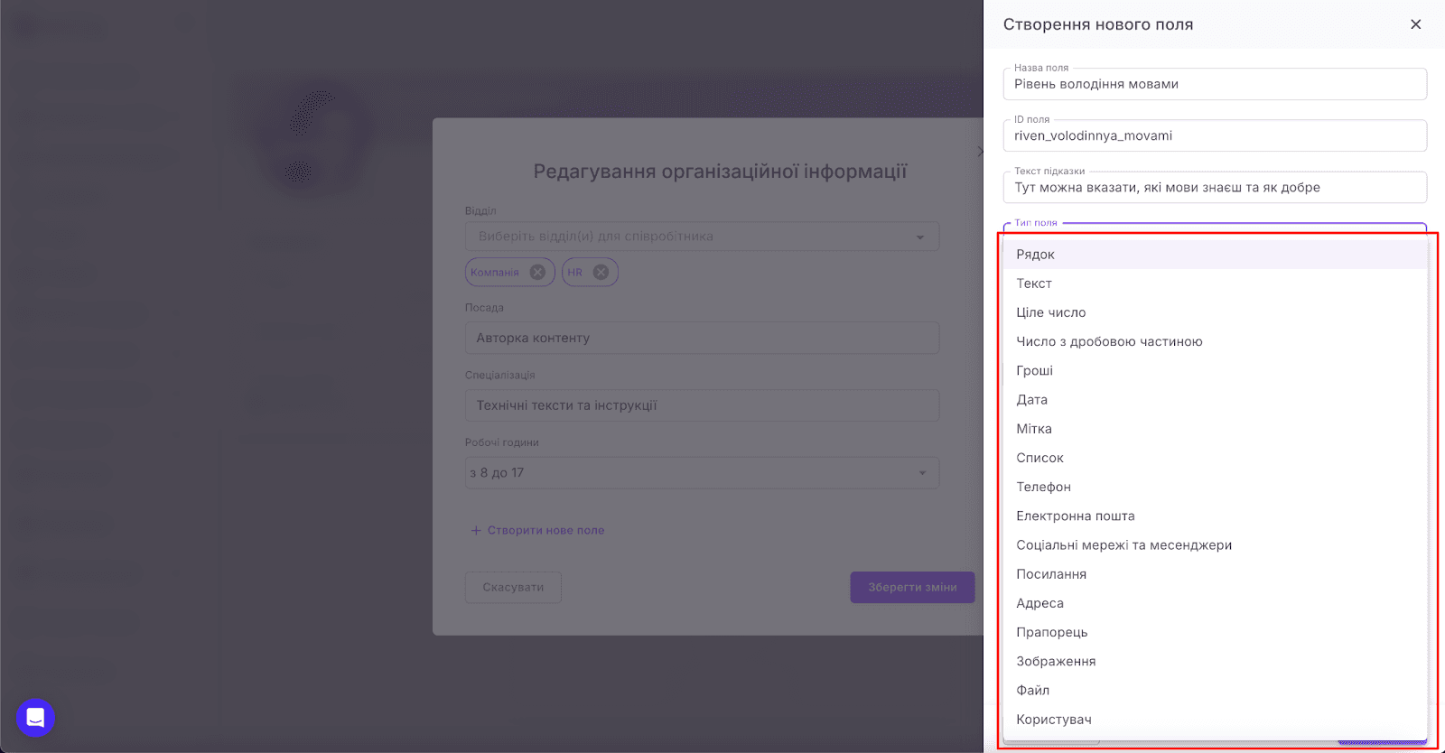This screenshot has width=1445, height=753.
Task: Remove the HR department tag
Action: [x=601, y=272]
